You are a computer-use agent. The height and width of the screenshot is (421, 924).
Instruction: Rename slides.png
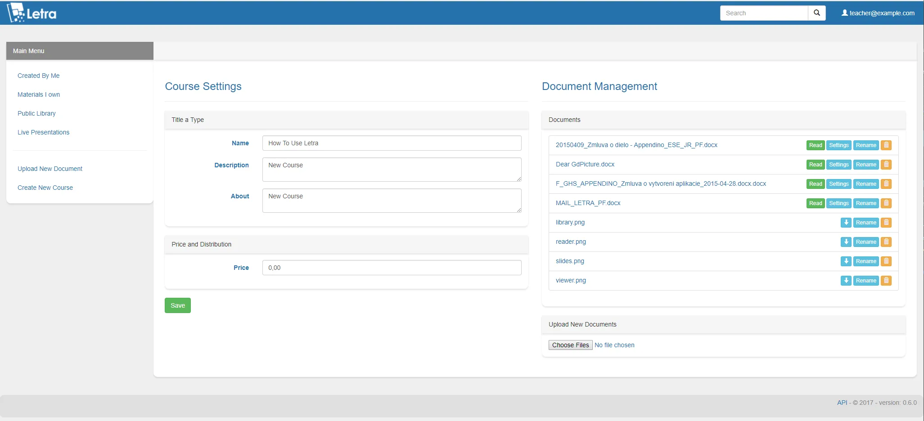[866, 261]
